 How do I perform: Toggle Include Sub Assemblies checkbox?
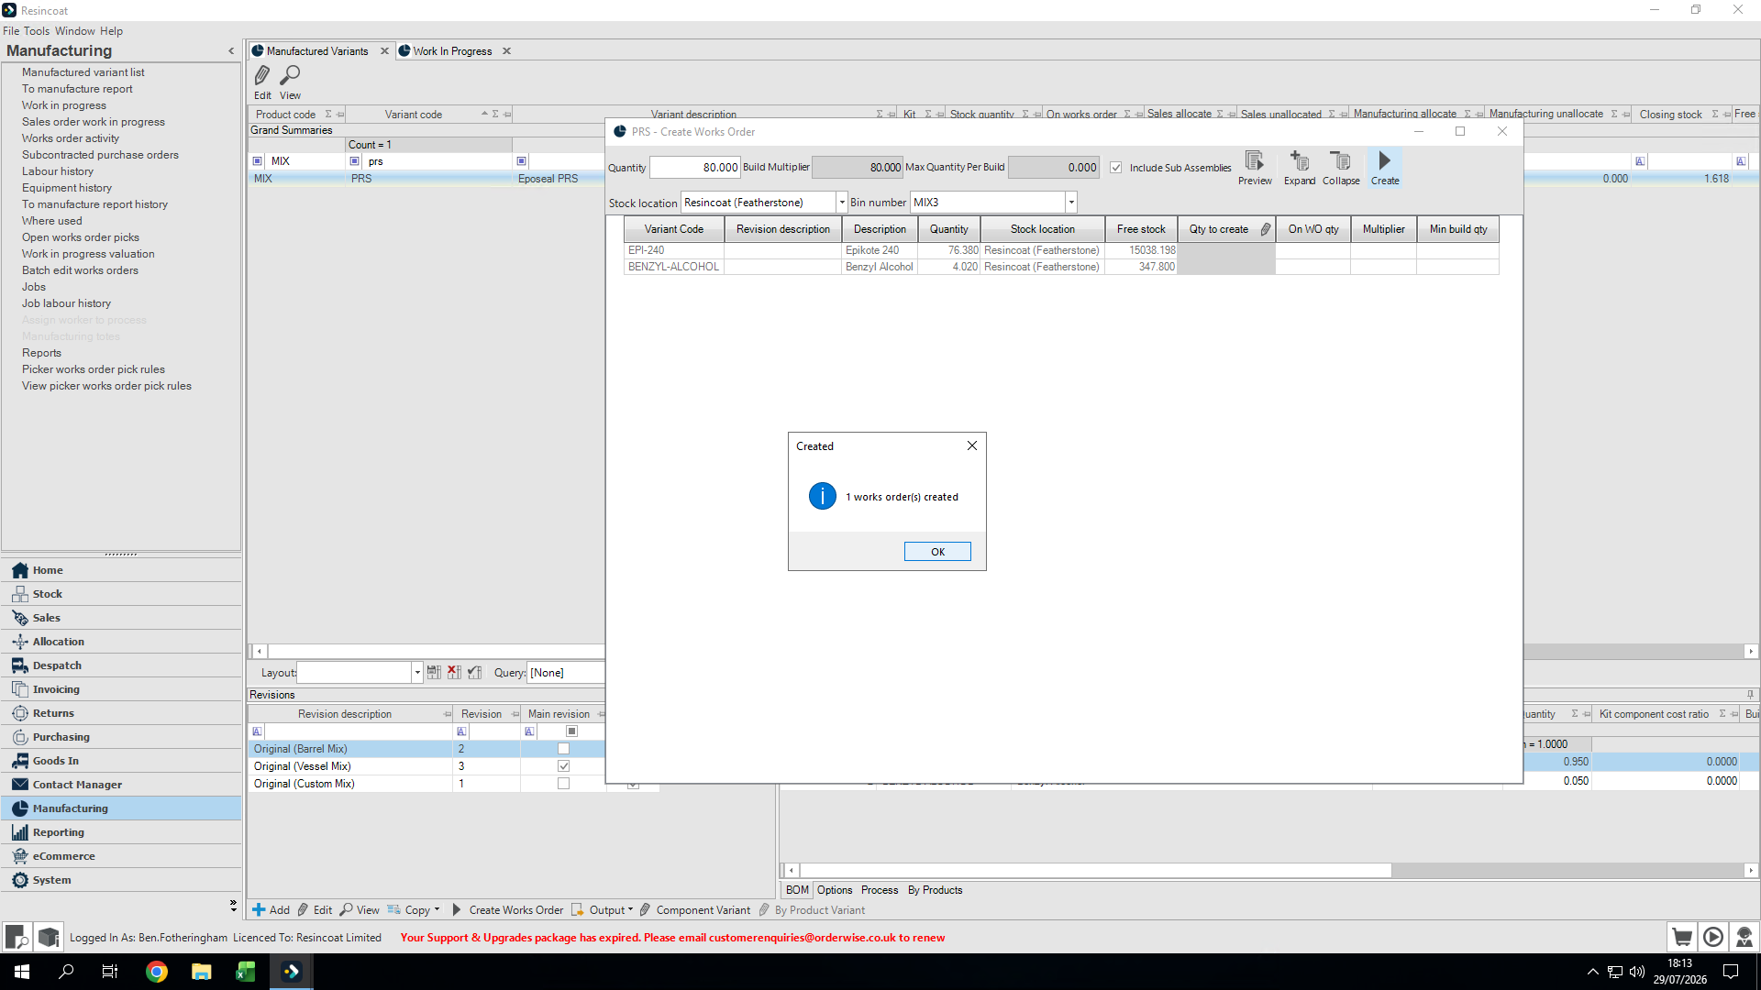point(1116,168)
